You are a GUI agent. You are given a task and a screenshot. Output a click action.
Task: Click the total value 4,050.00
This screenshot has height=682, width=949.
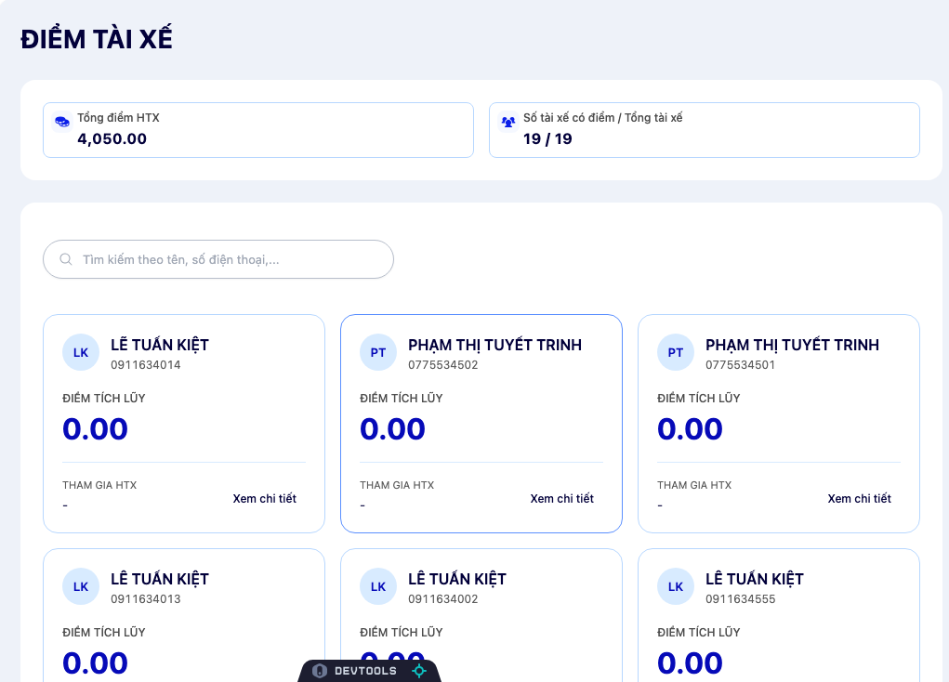(x=112, y=138)
